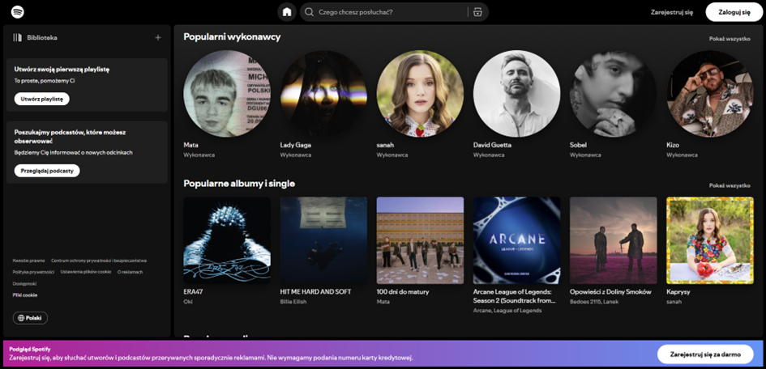Image resolution: width=766 pixels, height=369 pixels.
Task: Open 'Centrum ochrony prywatności i bezpieczeństwa'
Action: pos(99,261)
